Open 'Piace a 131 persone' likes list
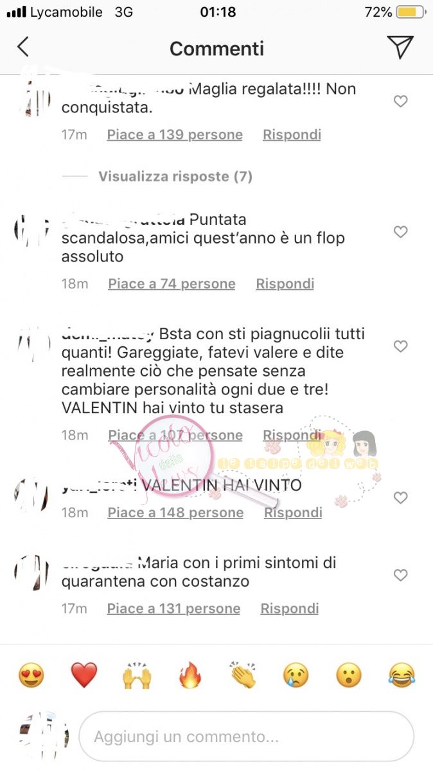The height and width of the screenshot is (771, 433). pos(173,608)
